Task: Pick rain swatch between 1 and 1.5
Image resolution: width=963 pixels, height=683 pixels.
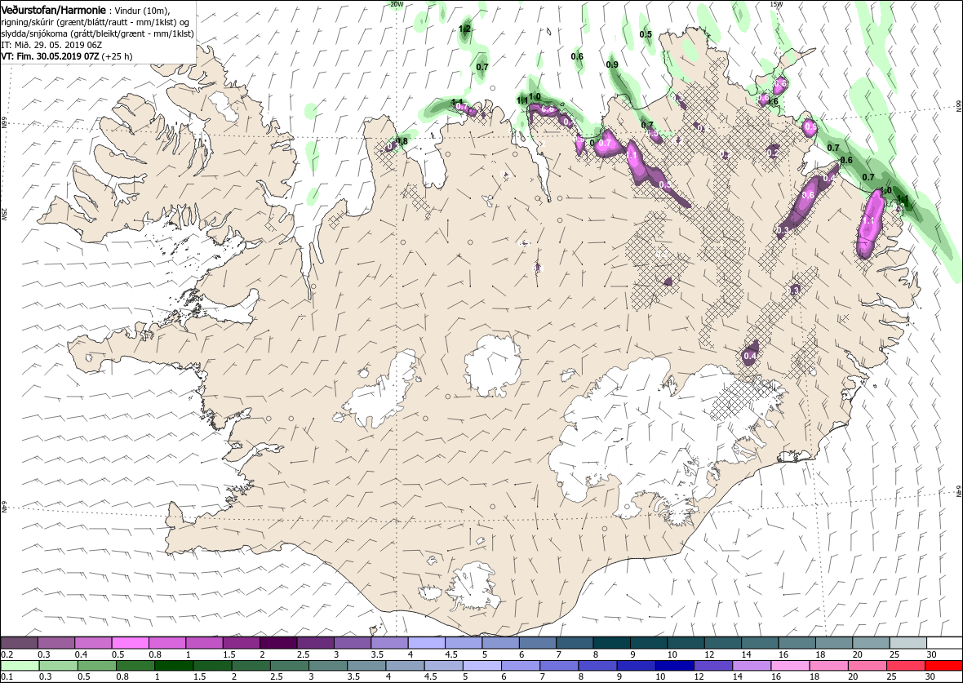Action: [x=173, y=667]
